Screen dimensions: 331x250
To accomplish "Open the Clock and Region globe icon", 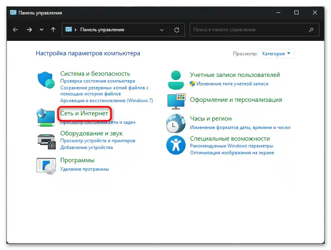I will click(176, 123).
